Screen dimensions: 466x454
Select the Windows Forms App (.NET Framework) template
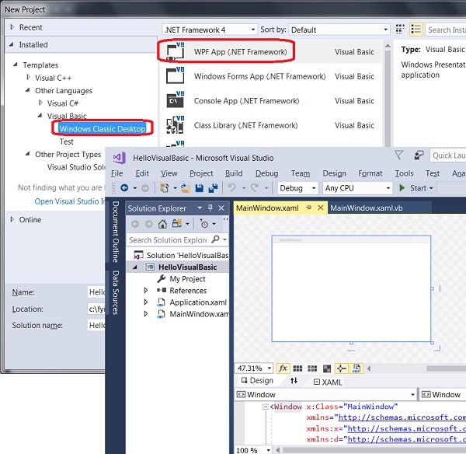tap(270, 76)
